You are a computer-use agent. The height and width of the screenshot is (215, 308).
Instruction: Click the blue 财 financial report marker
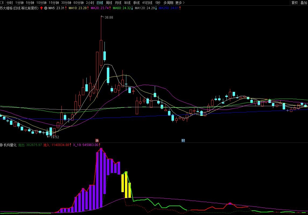click(183, 141)
